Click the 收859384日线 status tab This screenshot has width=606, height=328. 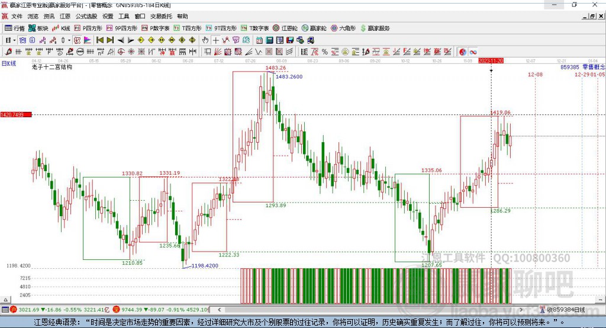(x=565, y=310)
